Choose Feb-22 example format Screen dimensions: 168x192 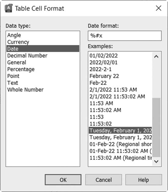[x=120, y=83]
